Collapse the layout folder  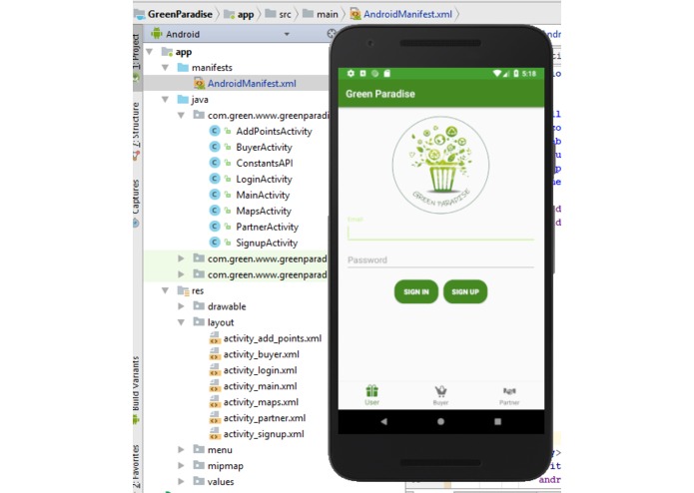[182, 322]
